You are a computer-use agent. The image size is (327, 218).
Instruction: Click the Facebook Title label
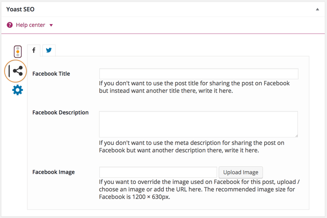click(x=51, y=74)
